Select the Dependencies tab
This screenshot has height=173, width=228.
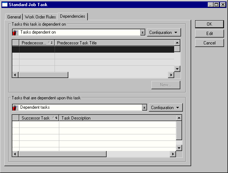coord(73,16)
